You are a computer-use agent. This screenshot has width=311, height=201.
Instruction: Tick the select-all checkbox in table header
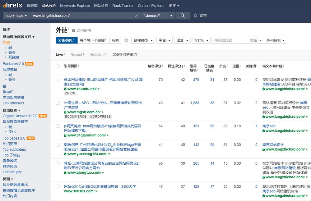(58, 66)
